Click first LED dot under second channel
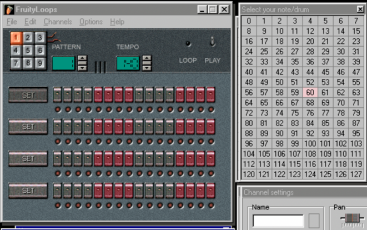The height and width of the screenshot is (230, 367). [58, 142]
